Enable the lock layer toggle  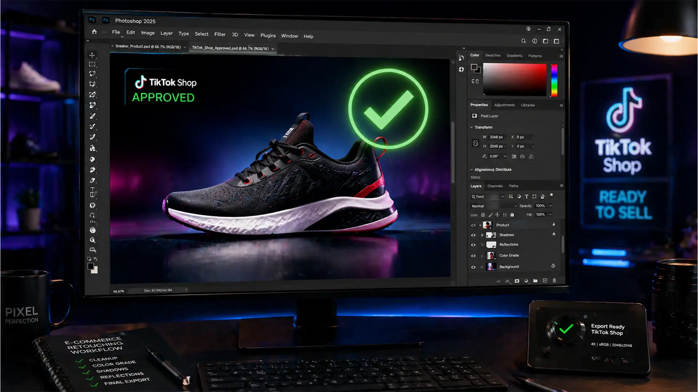(512, 215)
